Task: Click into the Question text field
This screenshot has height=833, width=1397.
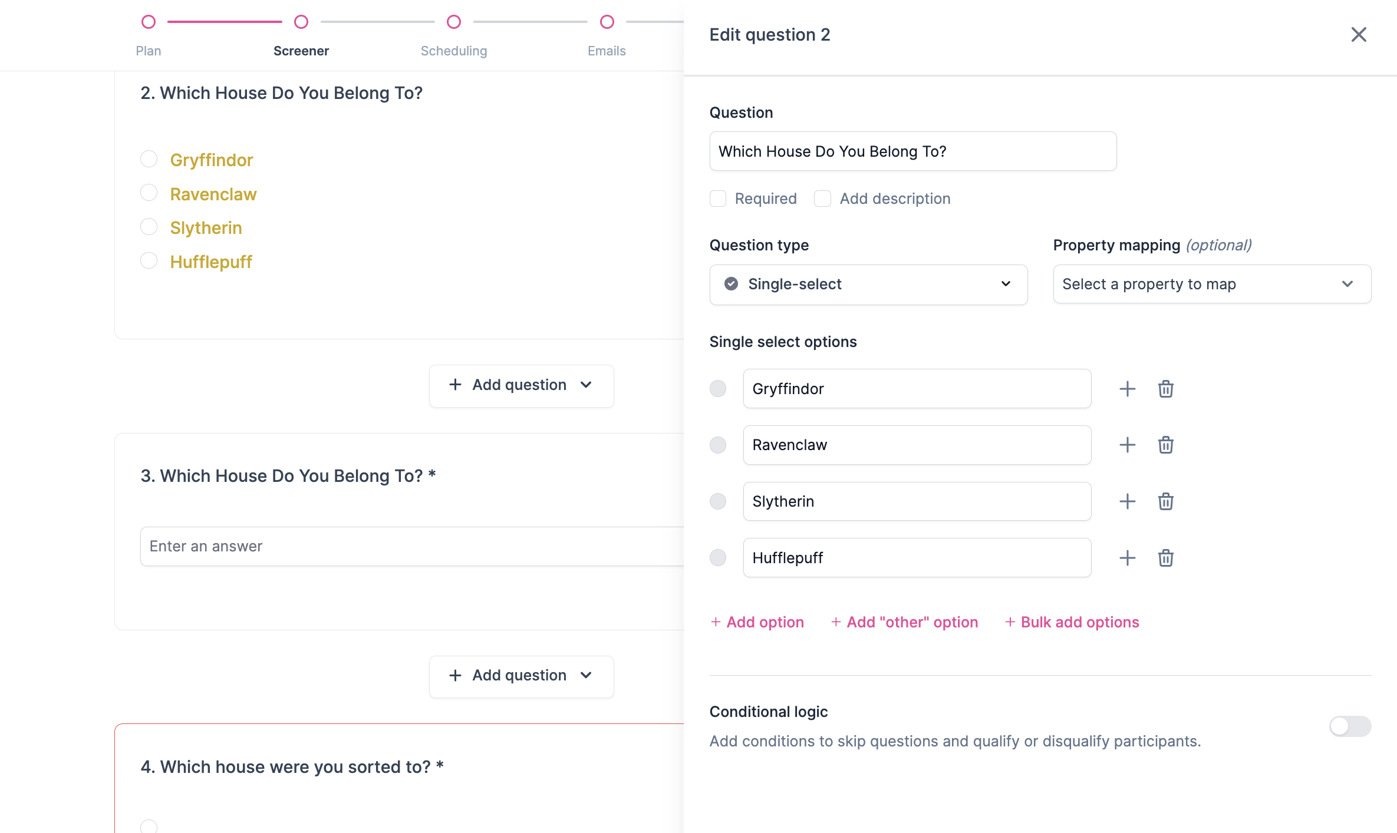Action: (x=912, y=151)
